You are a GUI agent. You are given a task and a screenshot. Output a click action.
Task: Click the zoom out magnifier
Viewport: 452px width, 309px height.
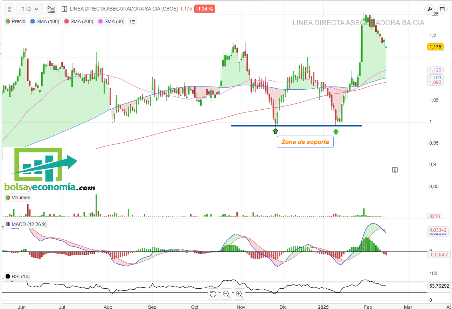226,294
